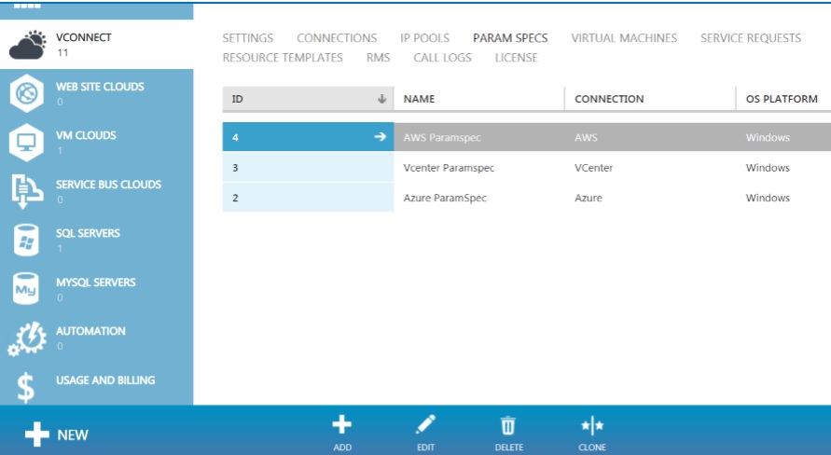The width and height of the screenshot is (831, 455).
Task: Edit the selected param spec
Action: tap(425, 433)
